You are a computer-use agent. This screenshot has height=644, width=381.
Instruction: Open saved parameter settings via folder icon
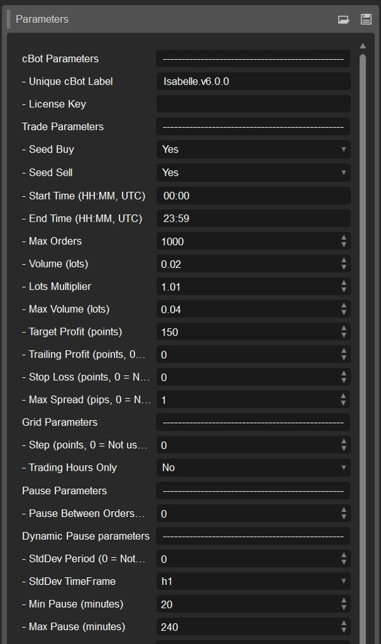coord(344,19)
